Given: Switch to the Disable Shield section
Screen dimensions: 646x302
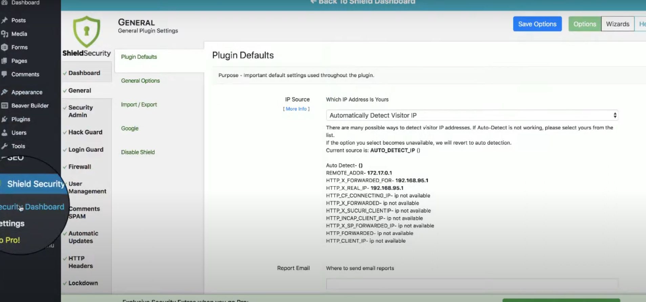Looking at the screenshot, I should pos(138,152).
